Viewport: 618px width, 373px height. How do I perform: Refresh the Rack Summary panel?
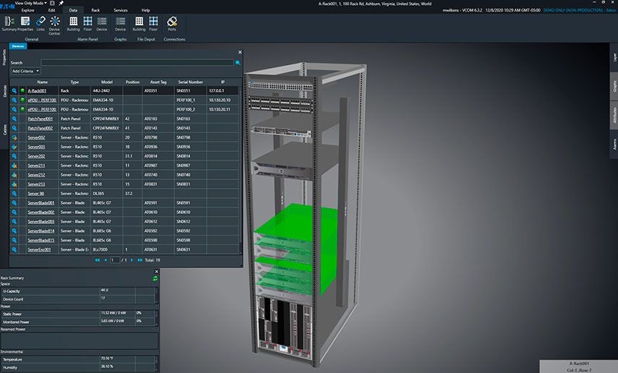click(155, 278)
